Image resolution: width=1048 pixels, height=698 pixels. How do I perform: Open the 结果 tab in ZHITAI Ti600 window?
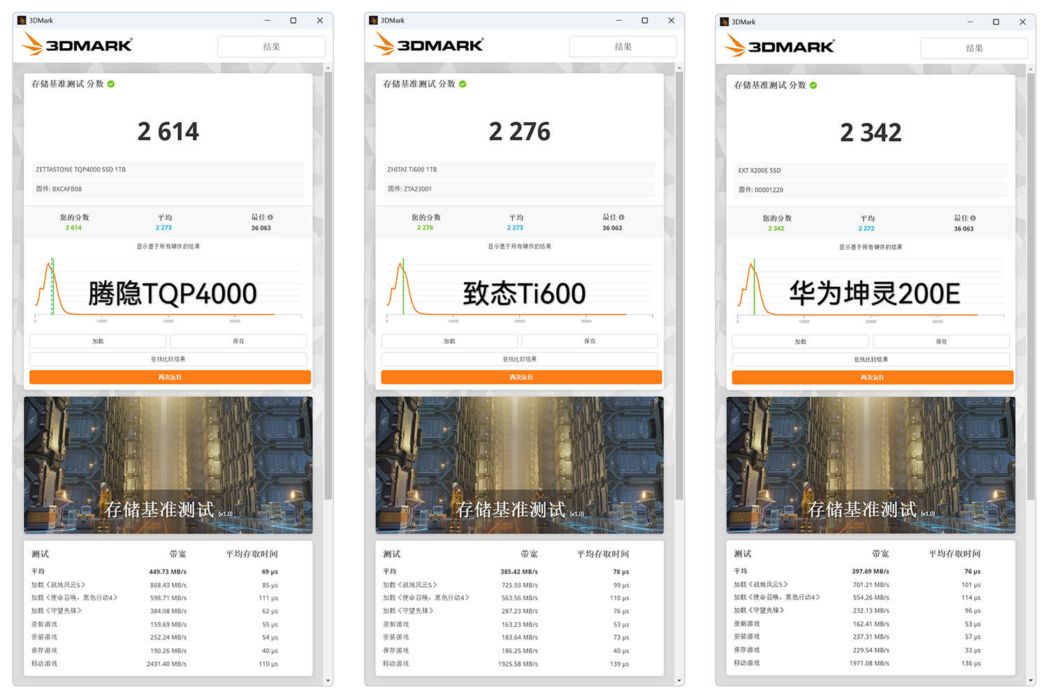coord(623,47)
